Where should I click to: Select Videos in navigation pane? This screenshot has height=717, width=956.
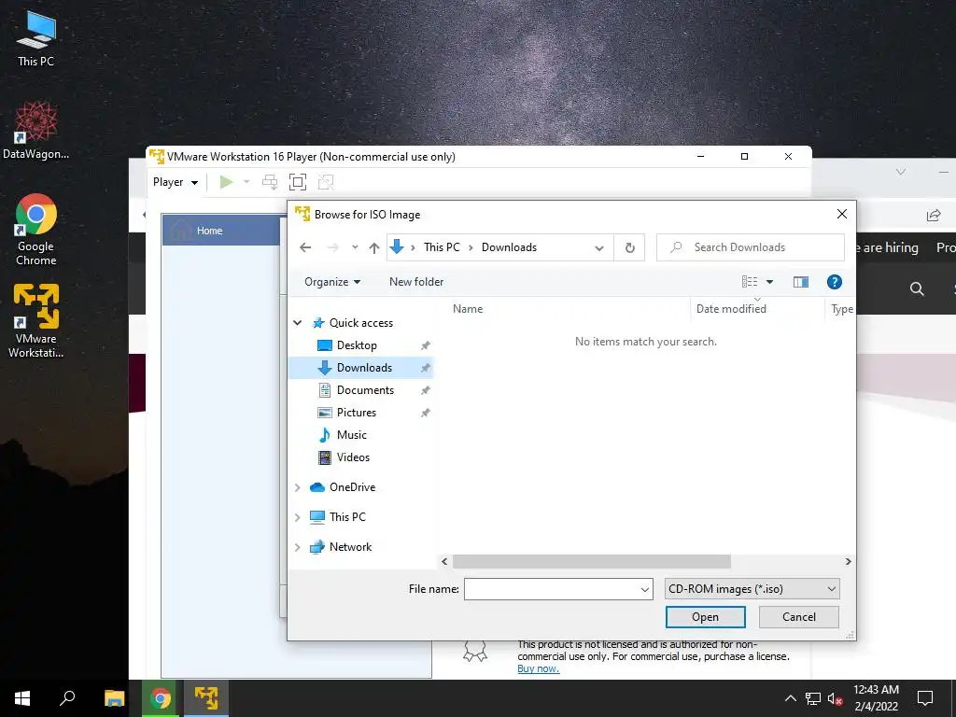pyautogui.click(x=353, y=457)
